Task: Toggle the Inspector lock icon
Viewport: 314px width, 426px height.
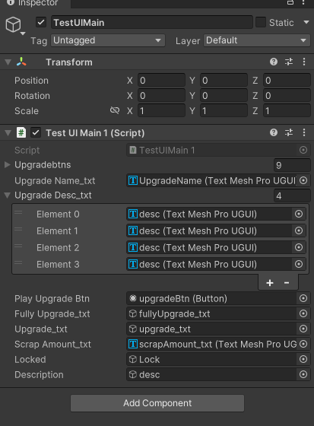Action: coord(290,2)
